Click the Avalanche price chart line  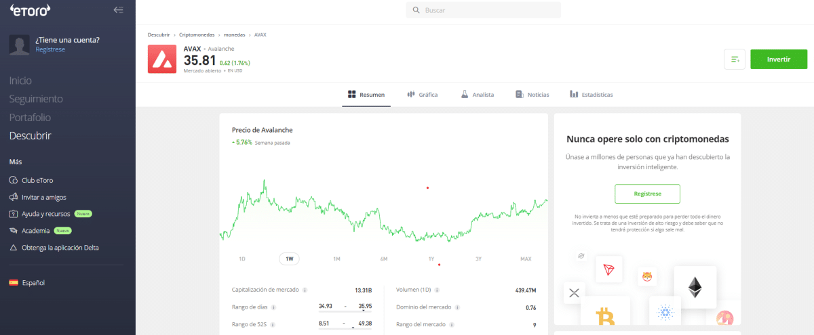click(383, 212)
